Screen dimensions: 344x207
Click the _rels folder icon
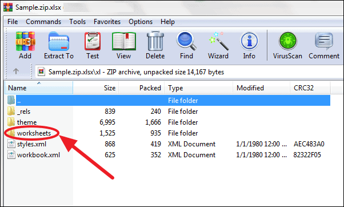[11, 111]
